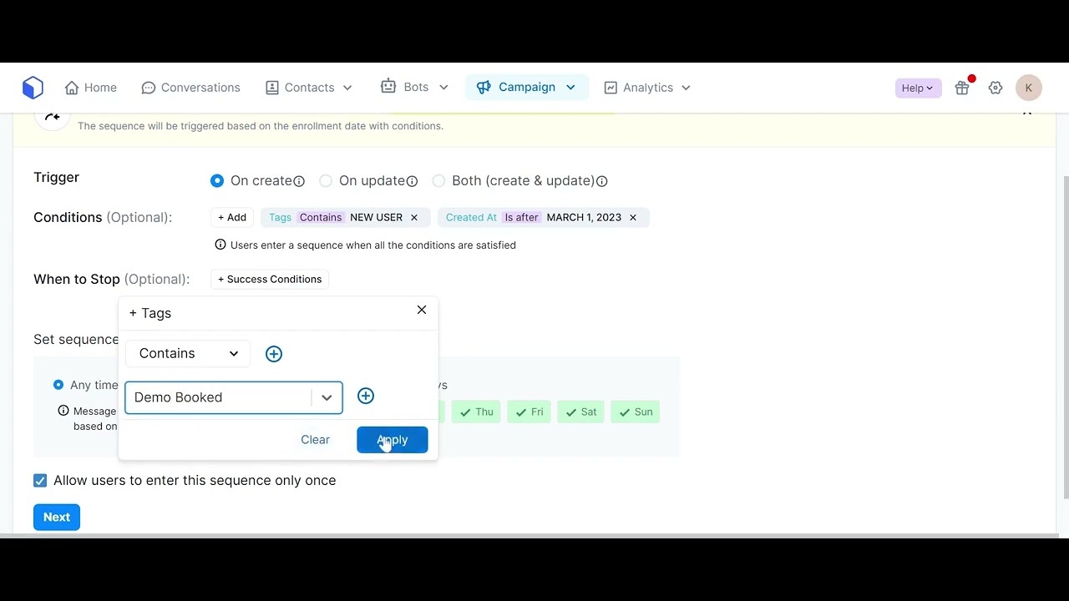Click the Next button
Viewport: 1069px width, 601px height.
(x=57, y=518)
